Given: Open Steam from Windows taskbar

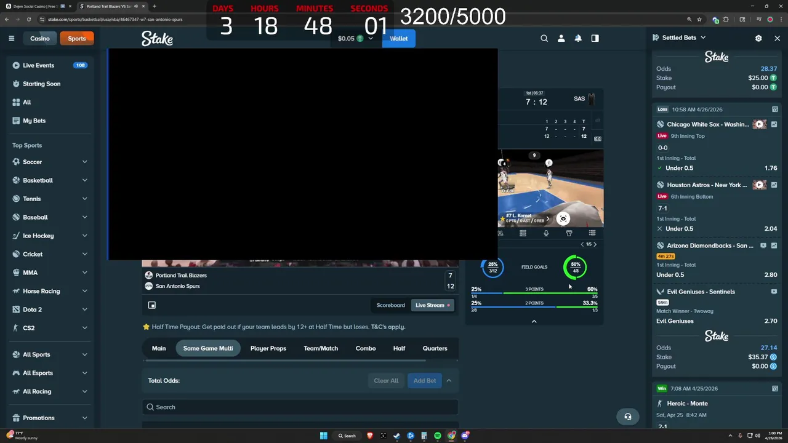Looking at the screenshot, I should pos(397,436).
